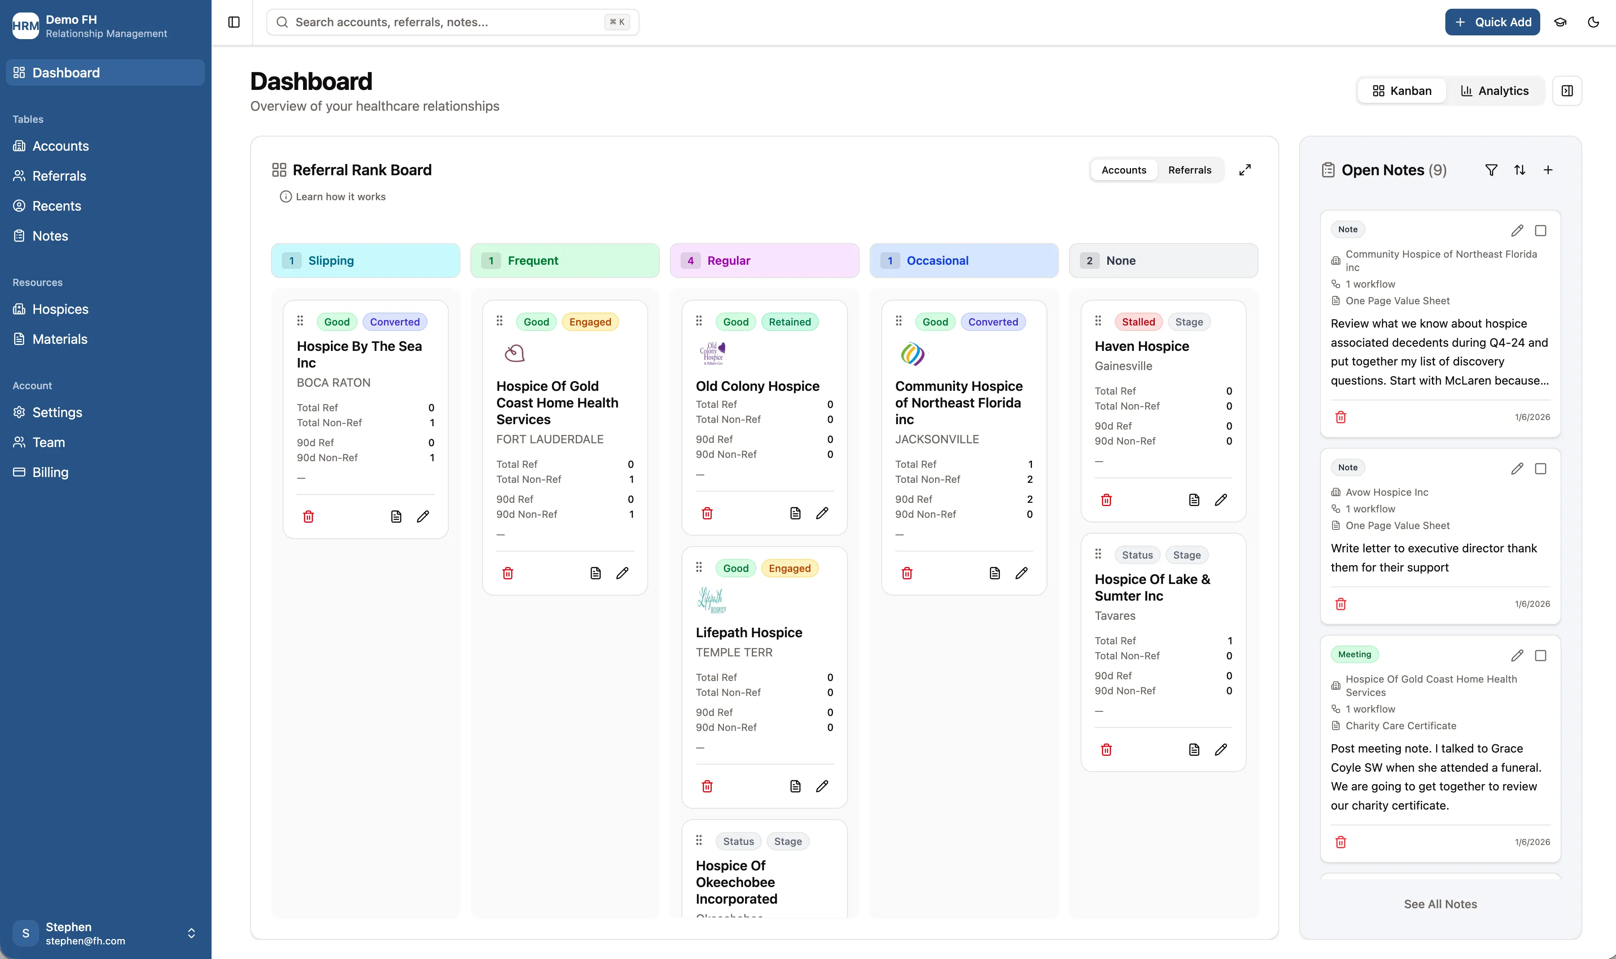Click the graduation cap learning icon in top bar
Screen dimensions: 1616x959
click(x=1561, y=21)
